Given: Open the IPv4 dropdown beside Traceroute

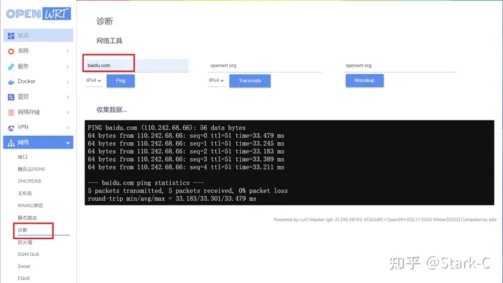Looking at the screenshot, I should 217,81.
